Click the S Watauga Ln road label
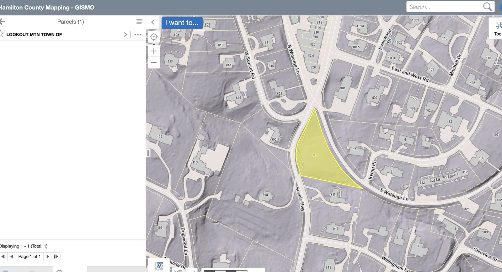This screenshot has width=502, height=272. tap(394, 194)
